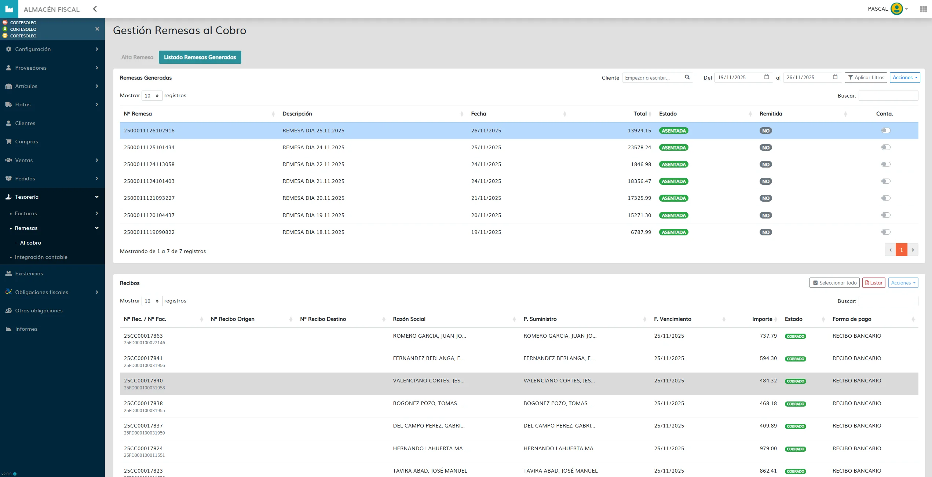932x477 pixels.
Task: Click the red Listar button
Action: [x=874, y=283]
